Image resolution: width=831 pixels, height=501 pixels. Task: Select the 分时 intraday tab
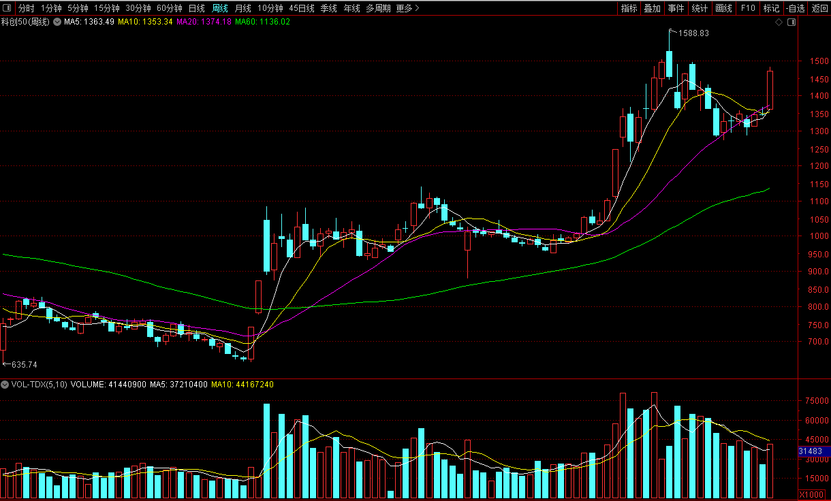[x=26, y=8]
